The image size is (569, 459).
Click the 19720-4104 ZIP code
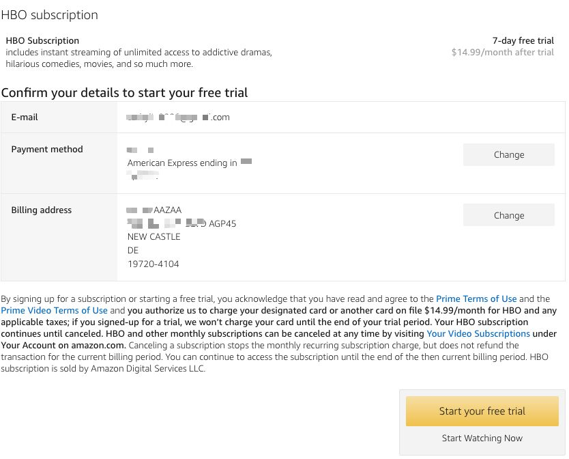(154, 264)
